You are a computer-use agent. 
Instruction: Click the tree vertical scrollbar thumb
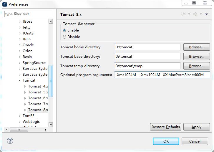click(x=51, y=81)
